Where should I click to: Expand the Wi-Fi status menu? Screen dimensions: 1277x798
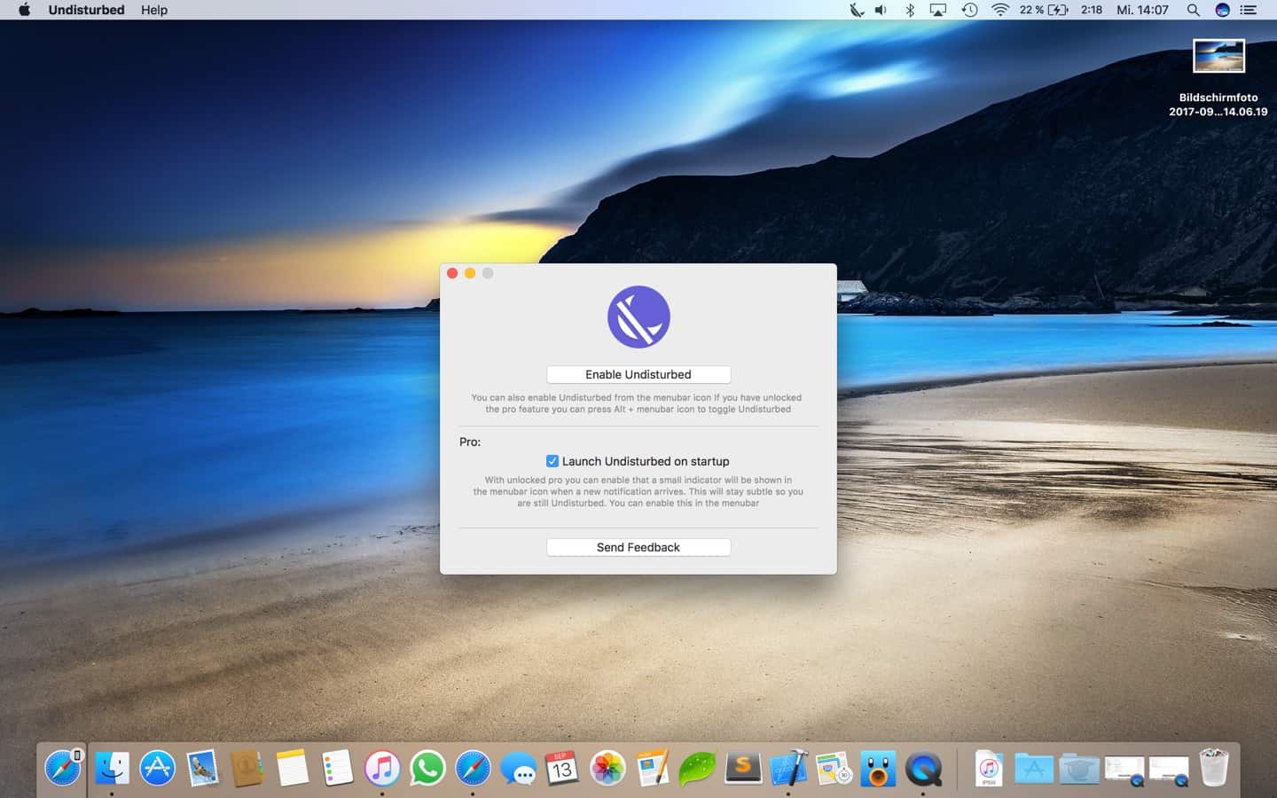pos(1000,10)
